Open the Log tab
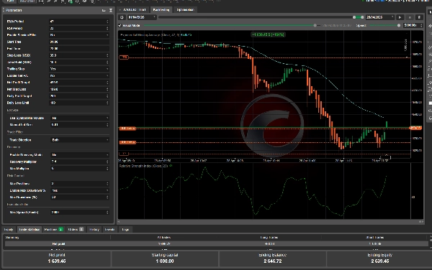This screenshot has width=432, height=270. pos(125,229)
